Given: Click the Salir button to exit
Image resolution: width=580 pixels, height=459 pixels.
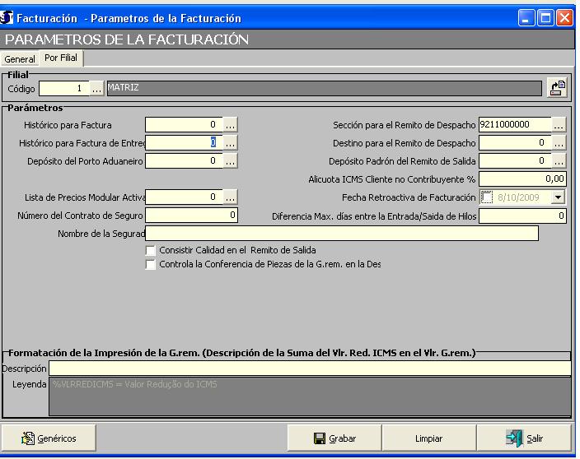Looking at the screenshot, I should point(525,439).
